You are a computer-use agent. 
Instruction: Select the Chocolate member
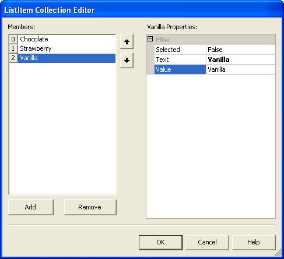[66, 39]
